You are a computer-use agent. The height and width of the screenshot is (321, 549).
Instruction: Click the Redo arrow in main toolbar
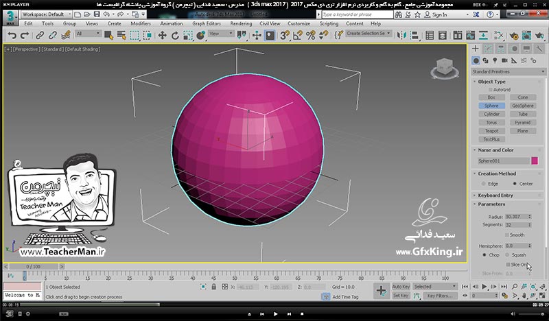(25, 36)
